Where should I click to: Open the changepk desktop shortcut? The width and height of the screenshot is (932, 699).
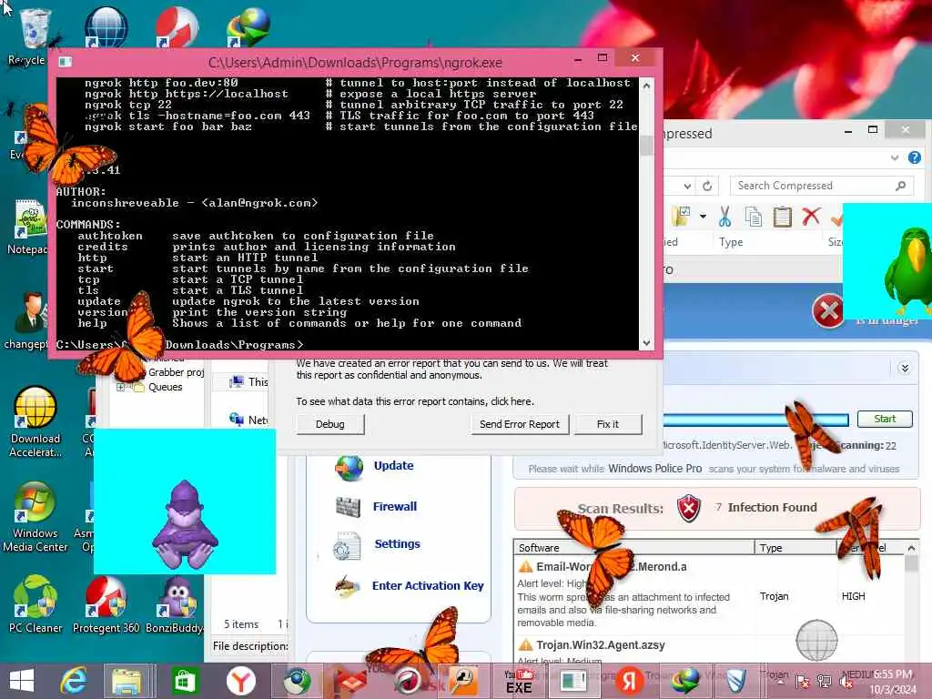pos(26,319)
